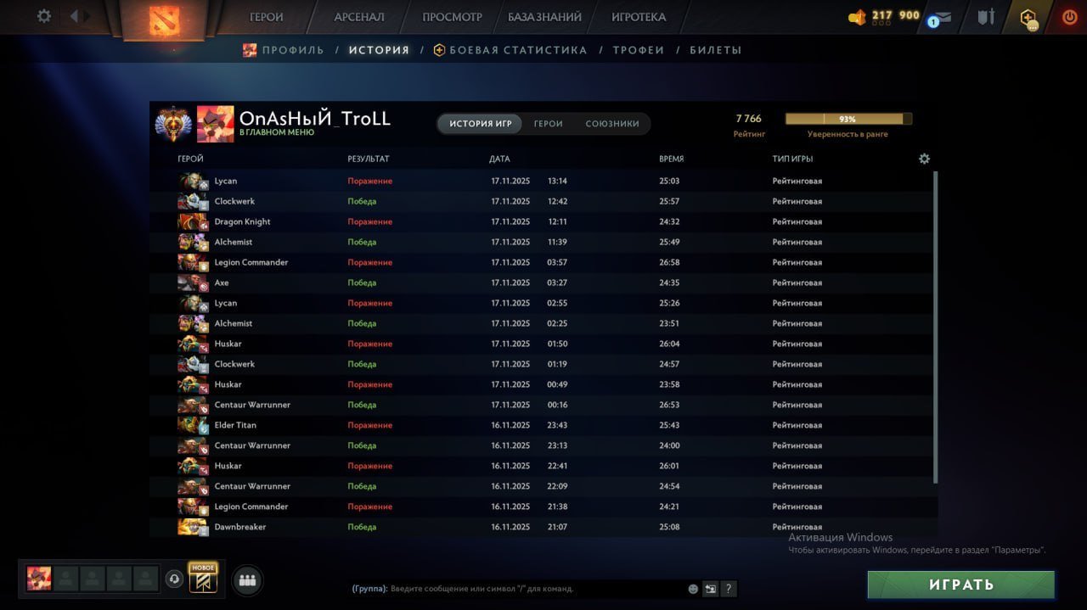
Task: Expand the chat window with popout icon
Action: point(711,589)
